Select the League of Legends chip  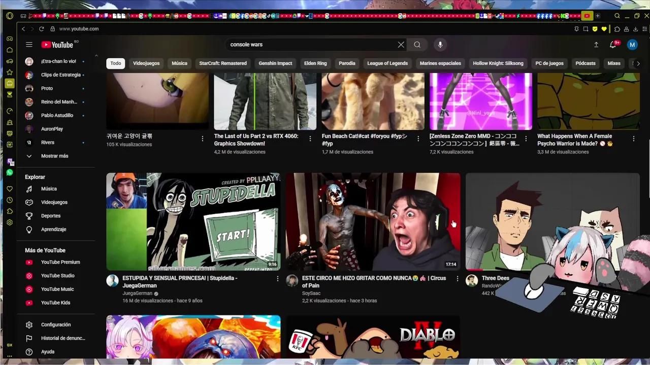[387, 63]
